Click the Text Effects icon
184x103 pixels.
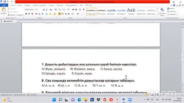tap(47, 14)
